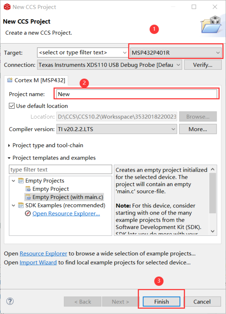Image resolution: width=226 pixels, height=314 pixels.
Task: Click the CCS cube icon in title bar
Action: click(x=7, y=7)
